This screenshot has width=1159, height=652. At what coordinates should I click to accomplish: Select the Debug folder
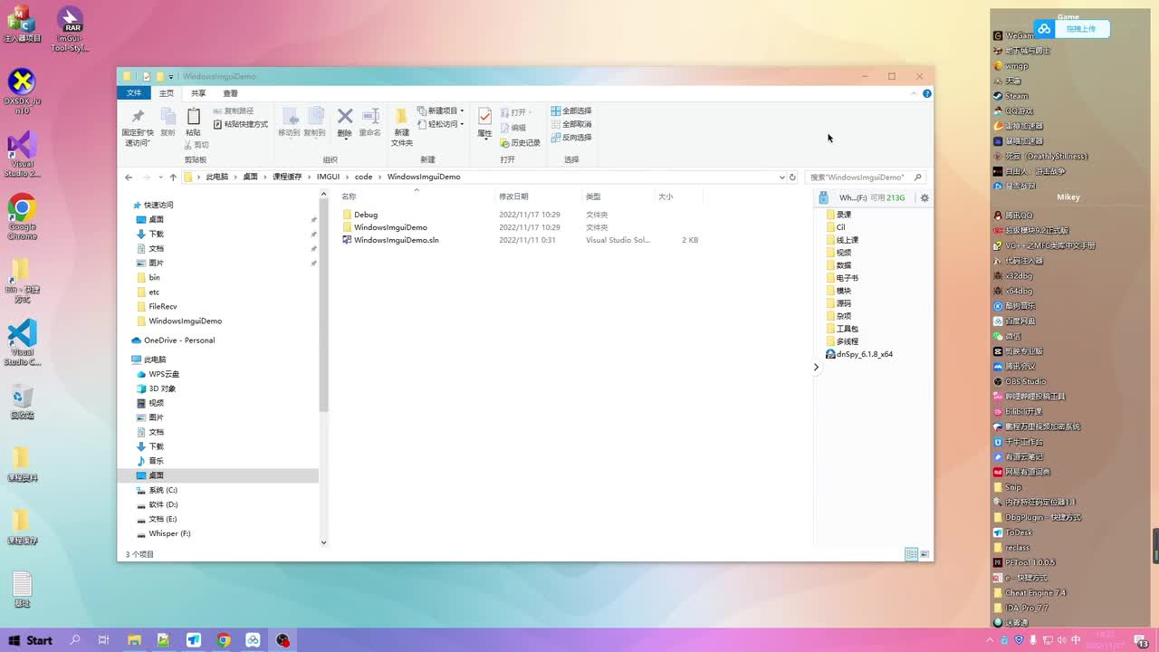pyautogui.click(x=366, y=215)
